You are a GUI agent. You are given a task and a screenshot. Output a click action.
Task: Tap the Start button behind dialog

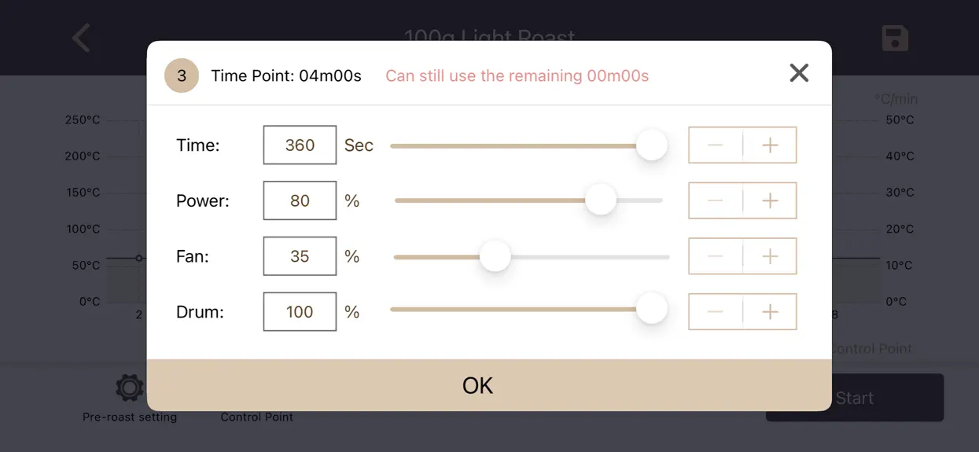point(855,398)
